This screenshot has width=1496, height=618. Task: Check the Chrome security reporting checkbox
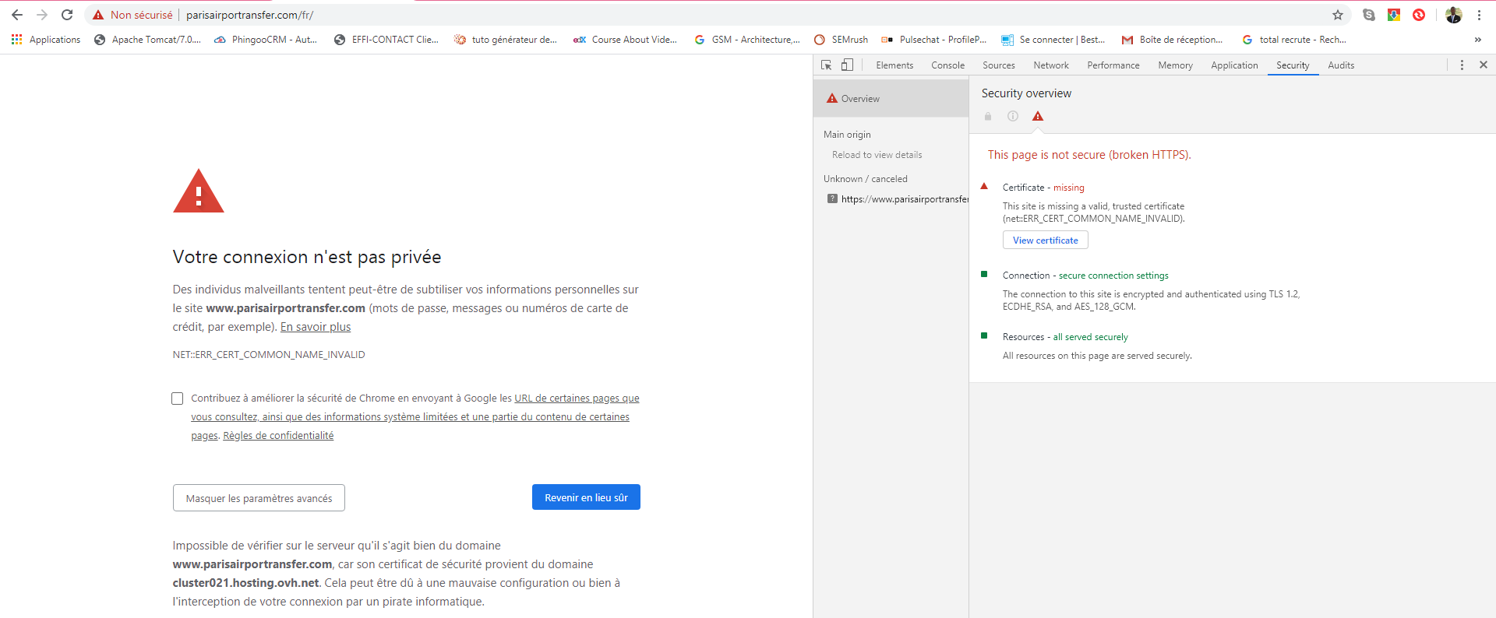[178, 399]
